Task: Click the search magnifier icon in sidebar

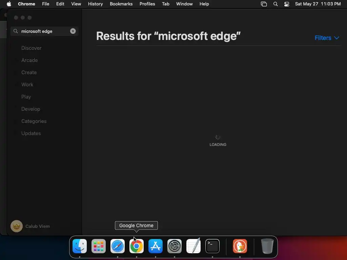Action: click(16, 31)
